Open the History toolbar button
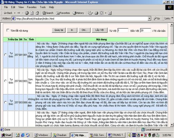 (78, 13)
